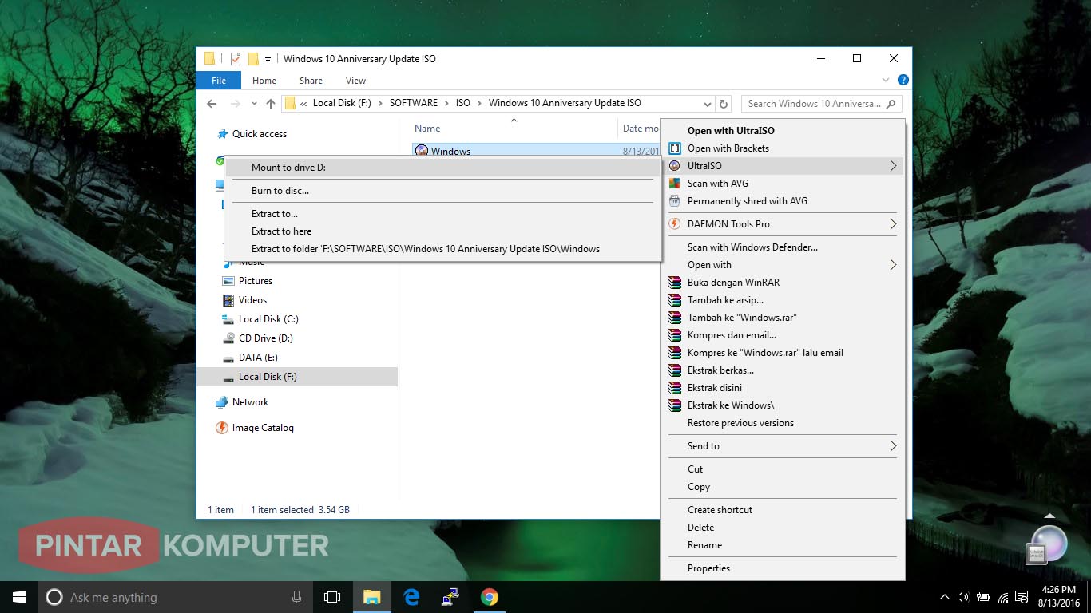Image resolution: width=1091 pixels, height=613 pixels.
Task: Click Mount to drive D: option
Action: pos(442,168)
